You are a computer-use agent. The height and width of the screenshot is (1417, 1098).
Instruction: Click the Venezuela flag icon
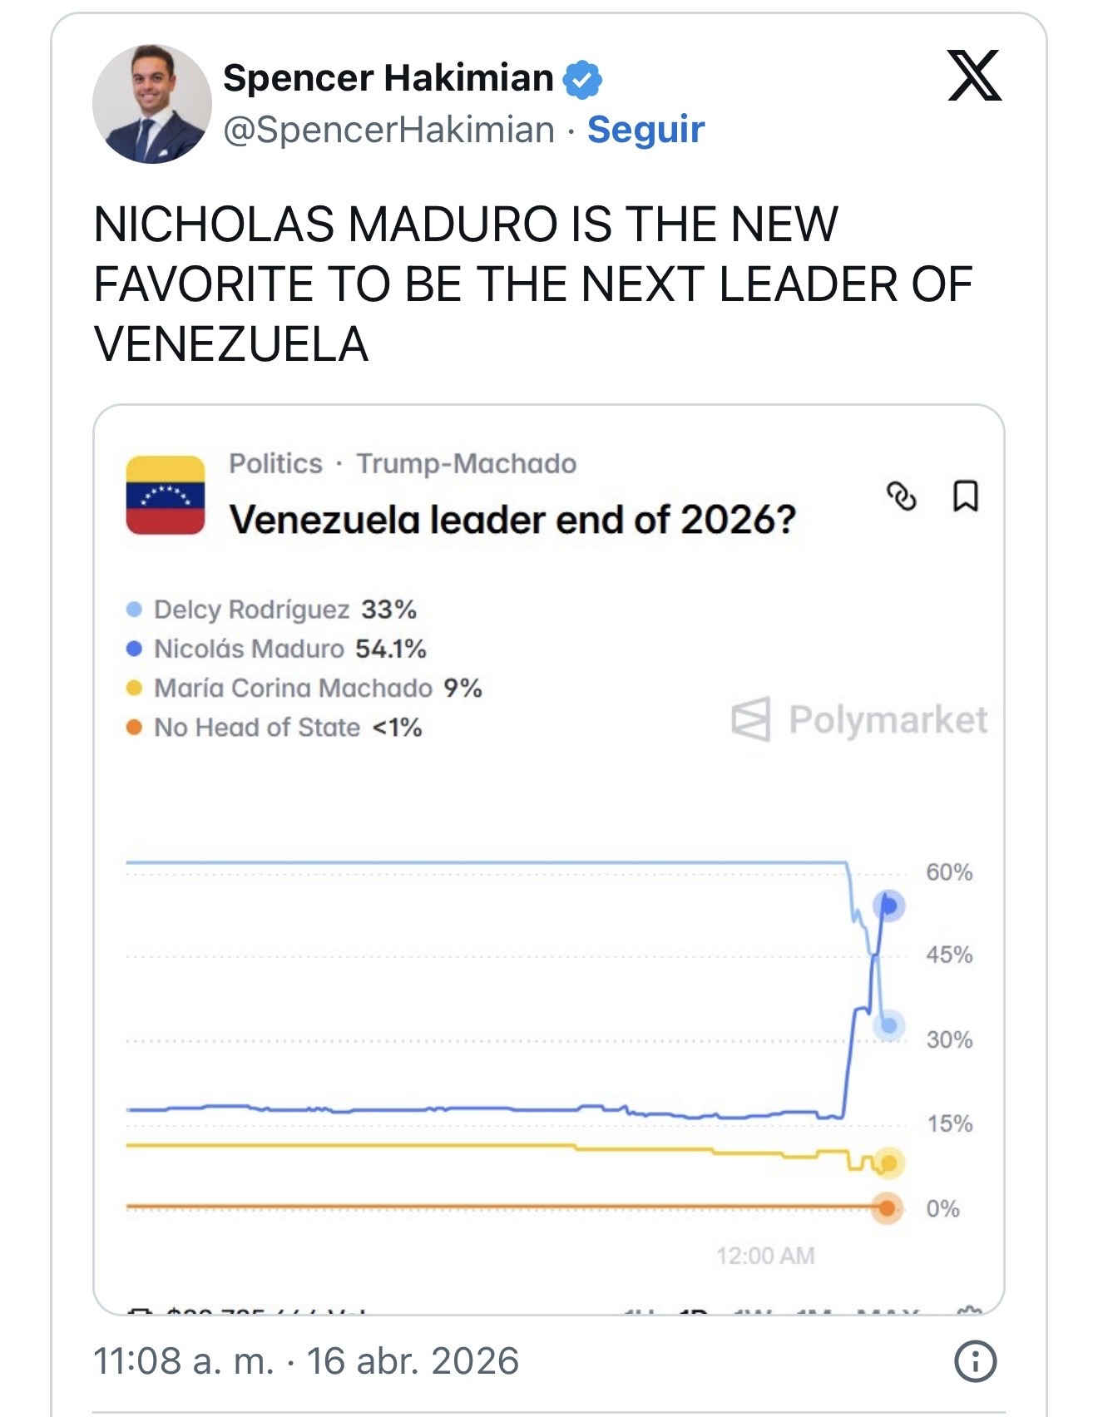coord(166,495)
